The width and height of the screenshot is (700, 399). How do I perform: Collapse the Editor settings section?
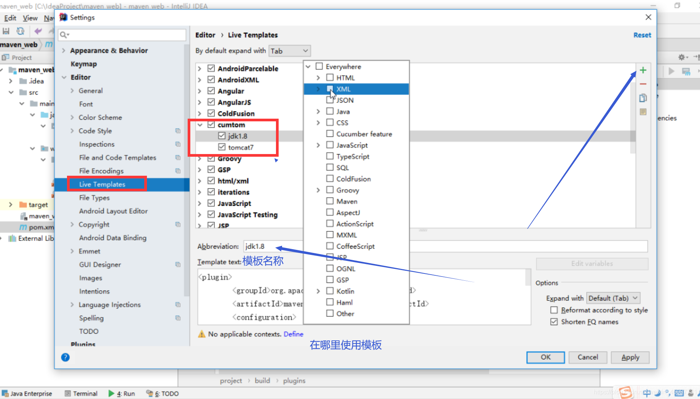pyautogui.click(x=64, y=77)
